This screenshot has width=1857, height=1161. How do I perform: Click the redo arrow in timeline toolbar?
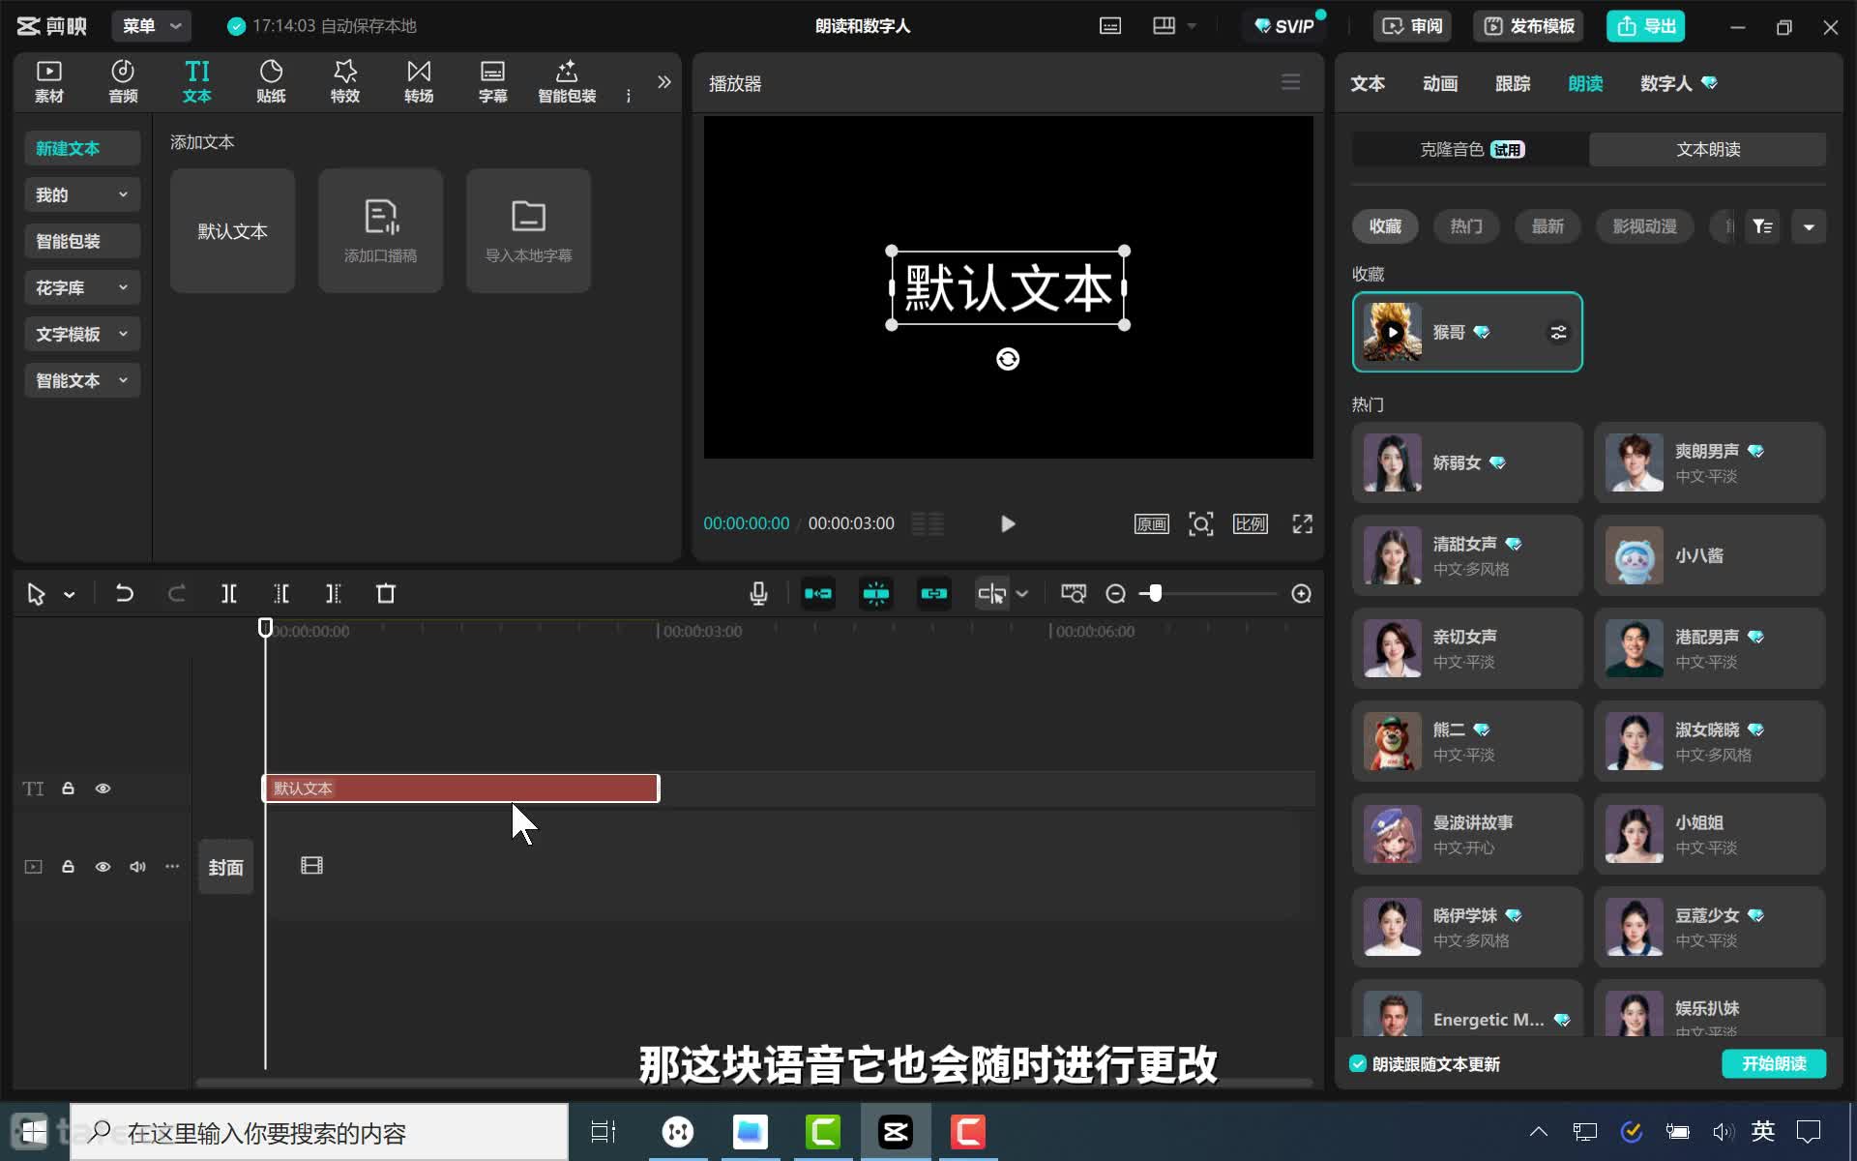click(x=176, y=593)
